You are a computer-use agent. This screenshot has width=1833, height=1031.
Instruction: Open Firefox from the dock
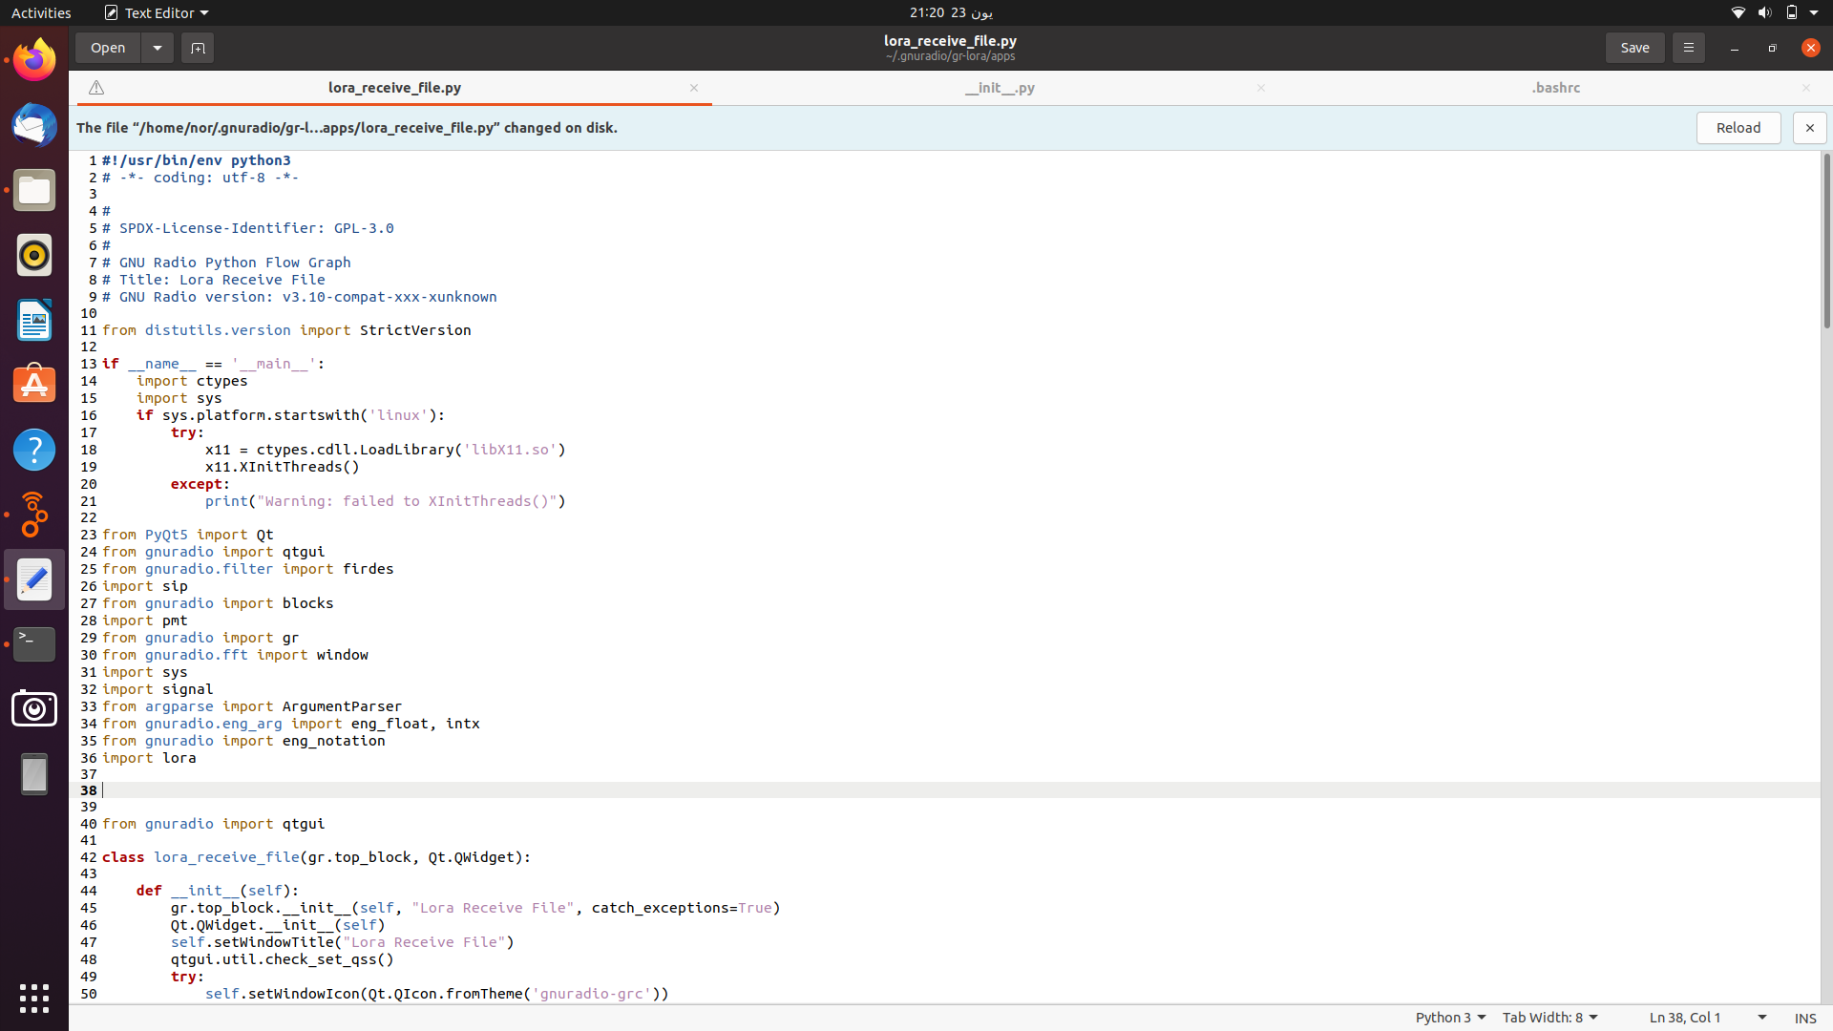point(34,58)
